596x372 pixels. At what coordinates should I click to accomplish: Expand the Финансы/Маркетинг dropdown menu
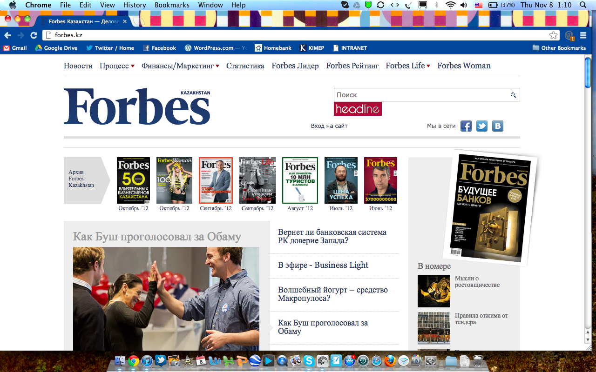click(x=180, y=66)
